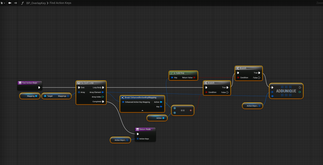Click the Array Element output pin
323x165 pixels.
point(103,92)
